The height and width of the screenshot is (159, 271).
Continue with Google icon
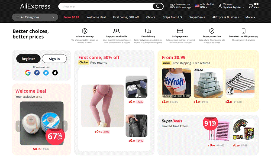(x=28, y=73)
